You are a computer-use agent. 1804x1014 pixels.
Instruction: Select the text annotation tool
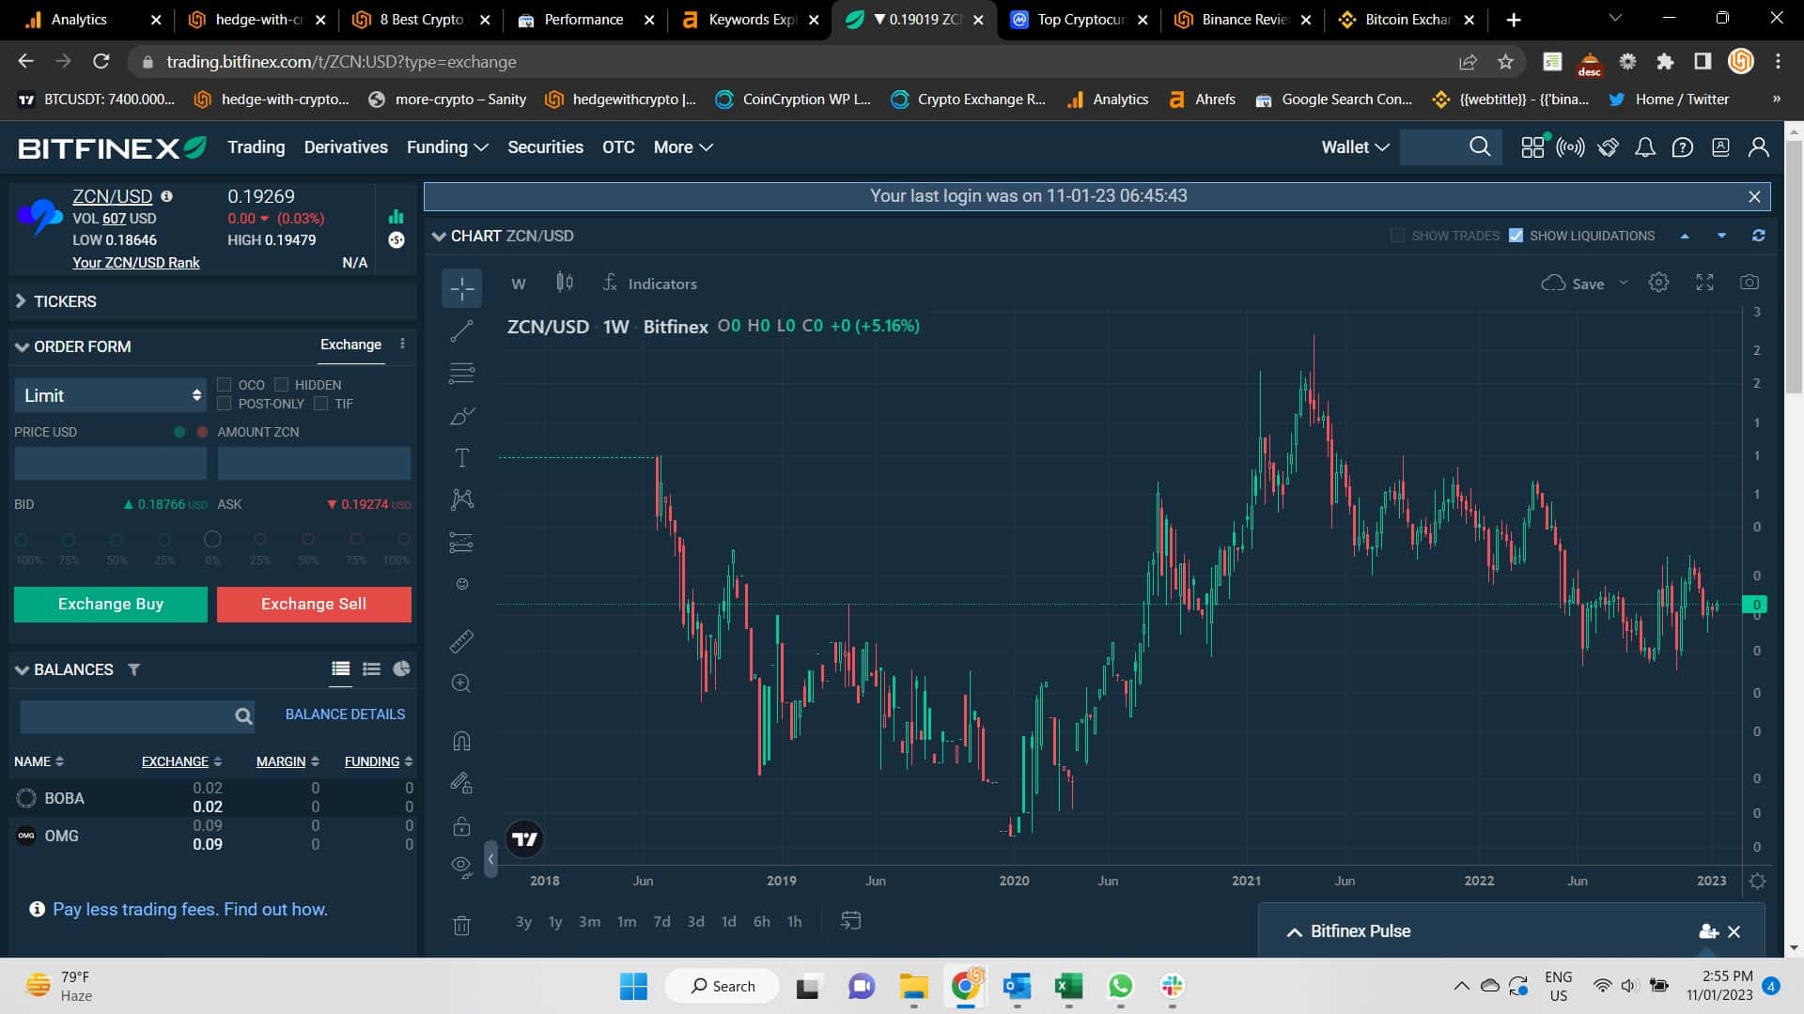pos(461,457)
